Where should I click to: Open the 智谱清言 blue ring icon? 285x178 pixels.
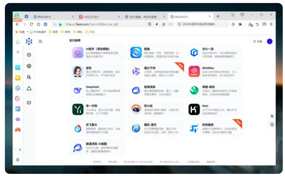[x=136, y=91]
